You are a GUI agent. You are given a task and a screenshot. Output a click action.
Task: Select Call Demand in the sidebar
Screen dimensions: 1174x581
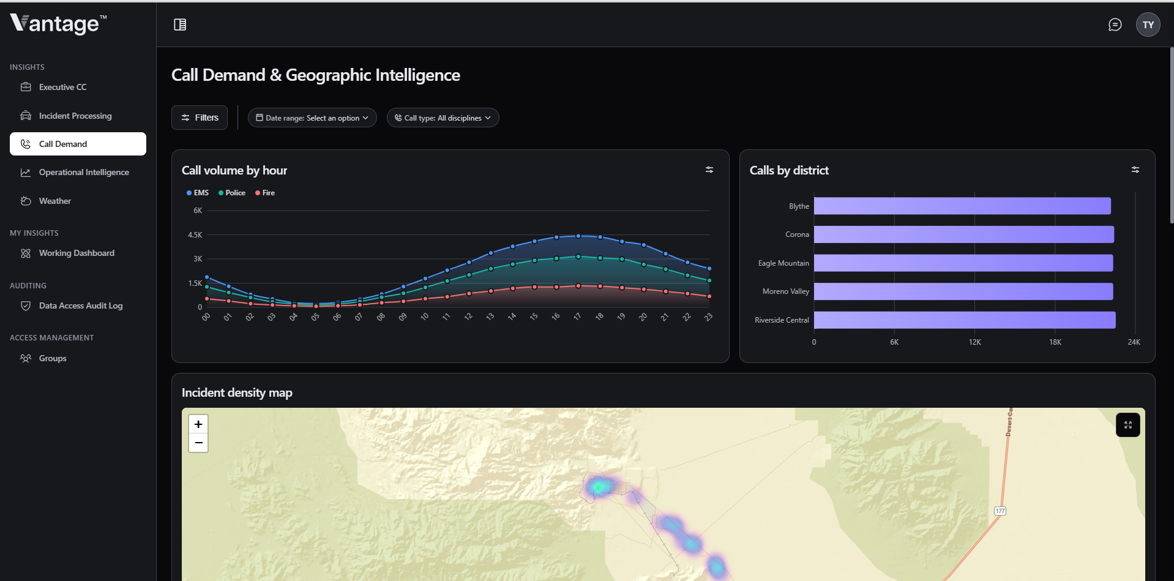click(78, 144)
